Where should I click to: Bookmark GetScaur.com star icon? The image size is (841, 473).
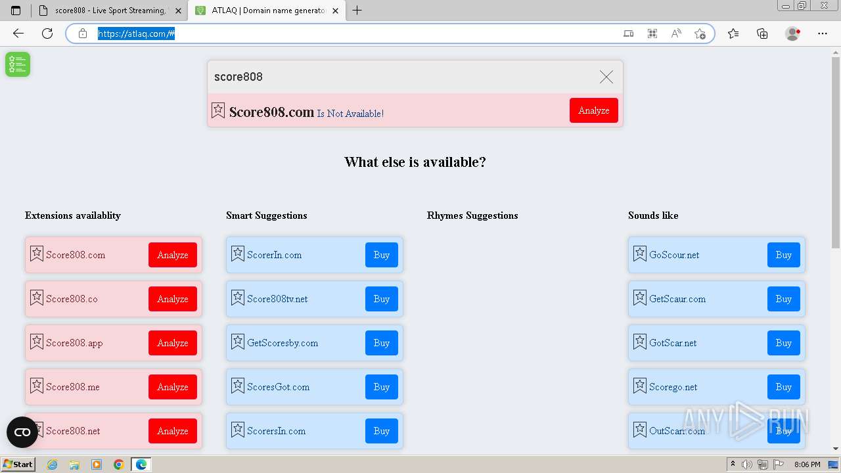pos(640,298)
